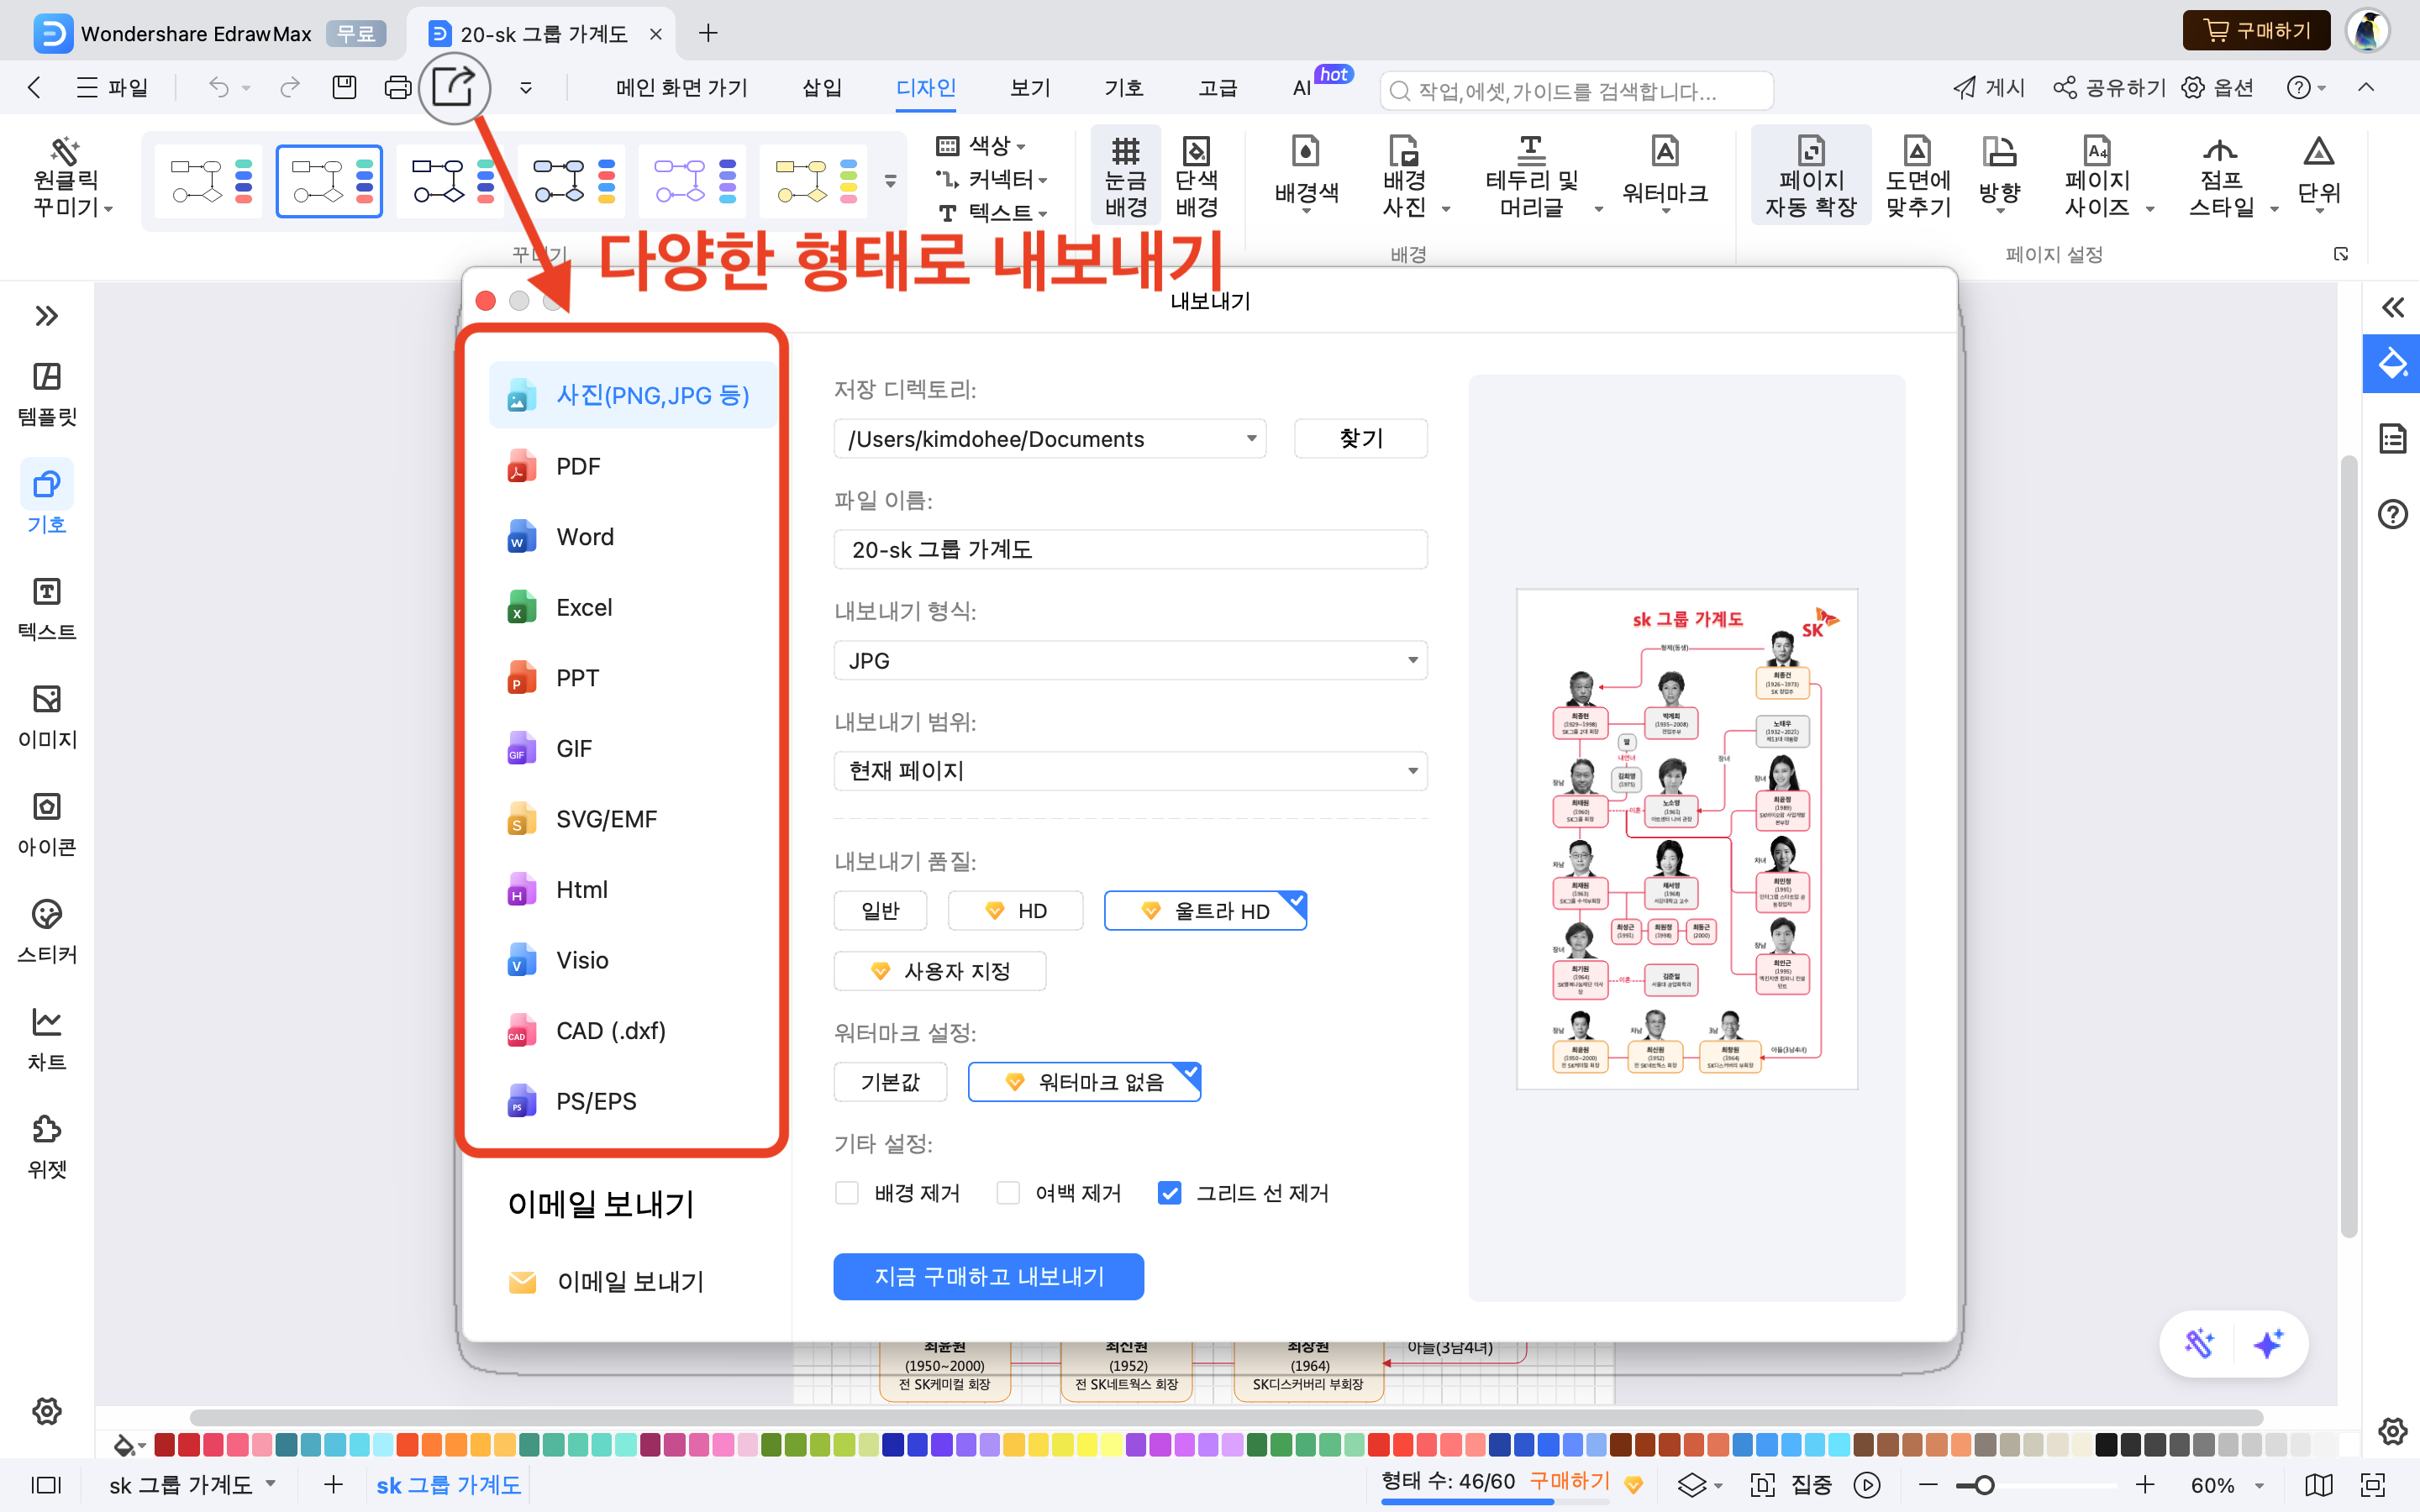Open the export format (JPG) dropdown
The height and width of the screenshot is (1512, 2420).
1129,660
